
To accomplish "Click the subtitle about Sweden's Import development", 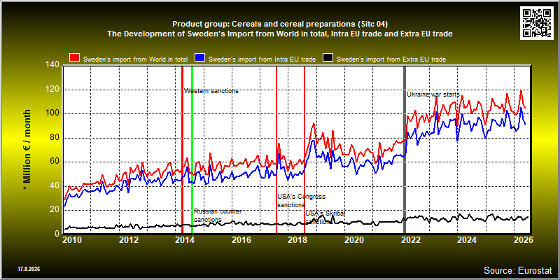I will tap(279, 34).
